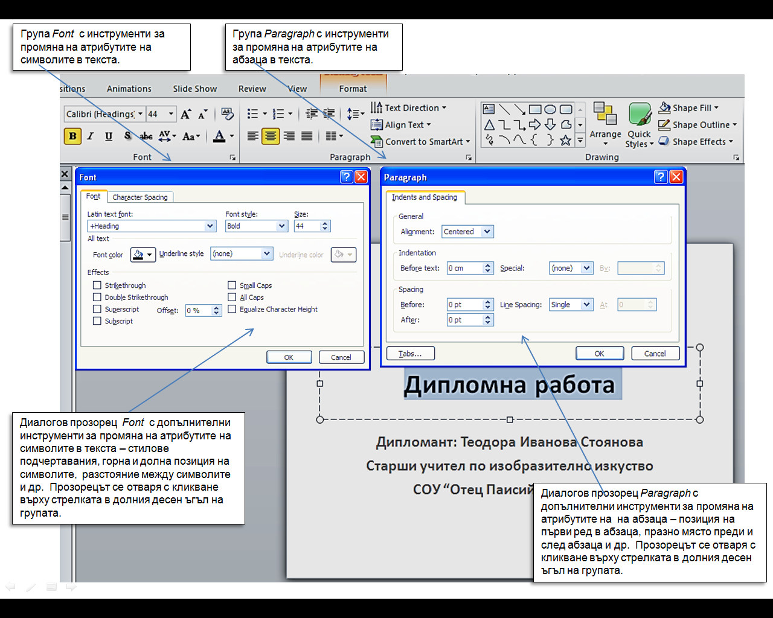This screenshot has width=773, height=618.
Task: Expand the Line Spacing dropdown
Action: point(586,305)
